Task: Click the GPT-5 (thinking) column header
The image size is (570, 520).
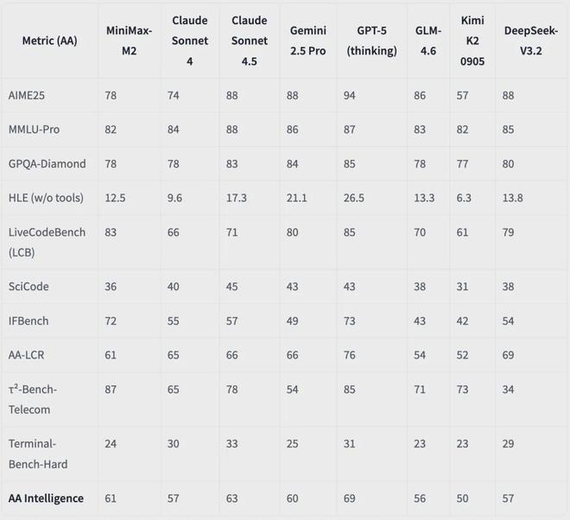Action: pyautogui.click(x=371, y=41)
